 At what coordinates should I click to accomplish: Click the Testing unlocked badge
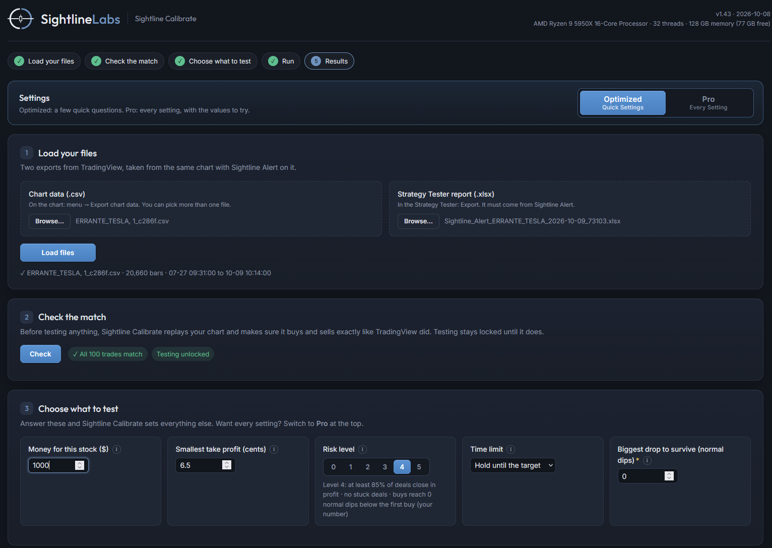click(x=183, y=354)
